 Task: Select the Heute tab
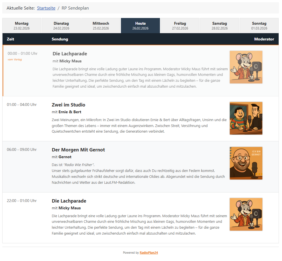140,26
